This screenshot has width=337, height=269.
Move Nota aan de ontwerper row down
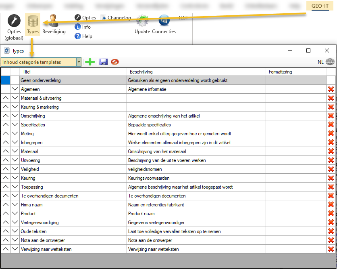pos(15,240)
